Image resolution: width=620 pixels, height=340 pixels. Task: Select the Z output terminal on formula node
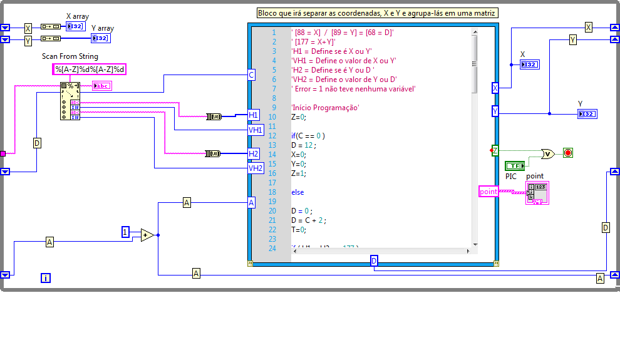pyautogui.click(x=495, y=150)
